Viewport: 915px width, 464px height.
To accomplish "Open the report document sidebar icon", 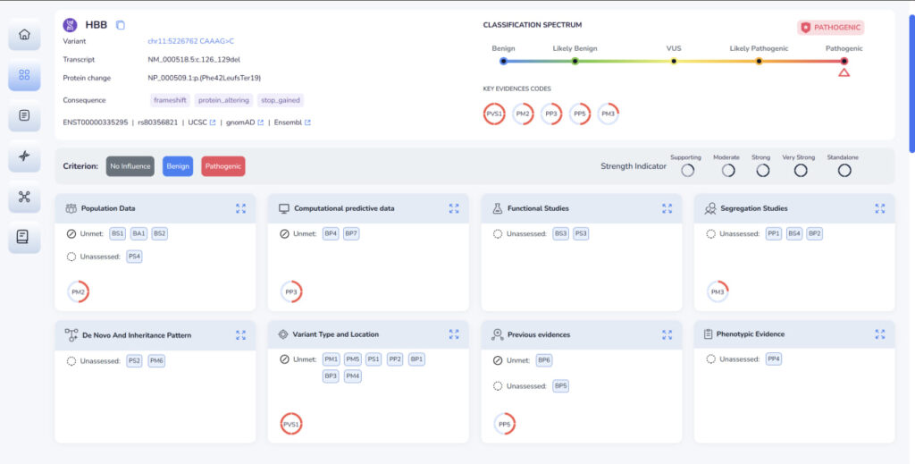I will (24, 115).
